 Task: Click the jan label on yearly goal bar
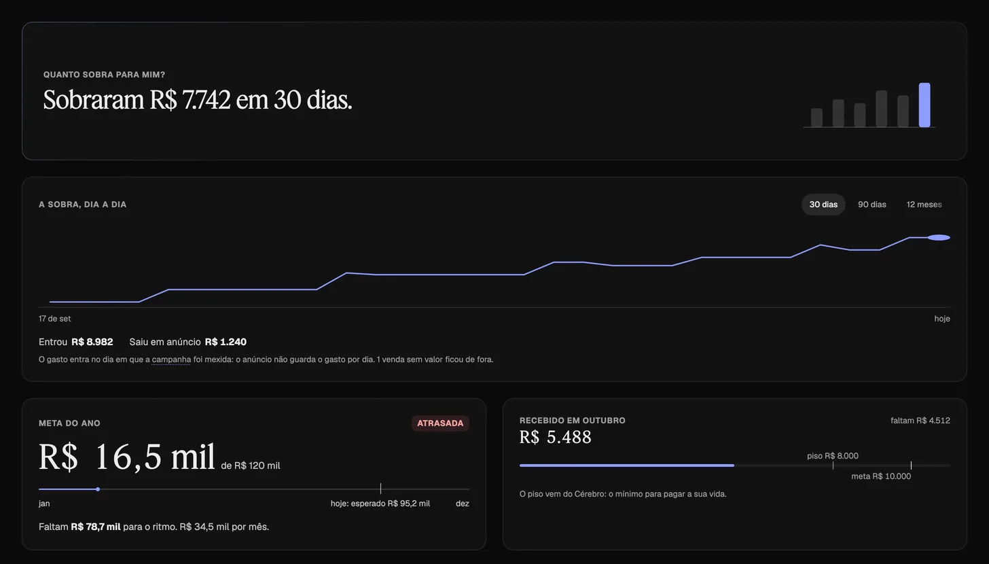pos(44,504)
